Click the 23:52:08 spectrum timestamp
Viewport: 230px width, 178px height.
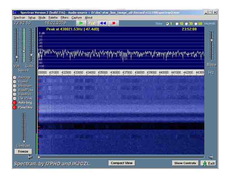(x=189, y=29)
